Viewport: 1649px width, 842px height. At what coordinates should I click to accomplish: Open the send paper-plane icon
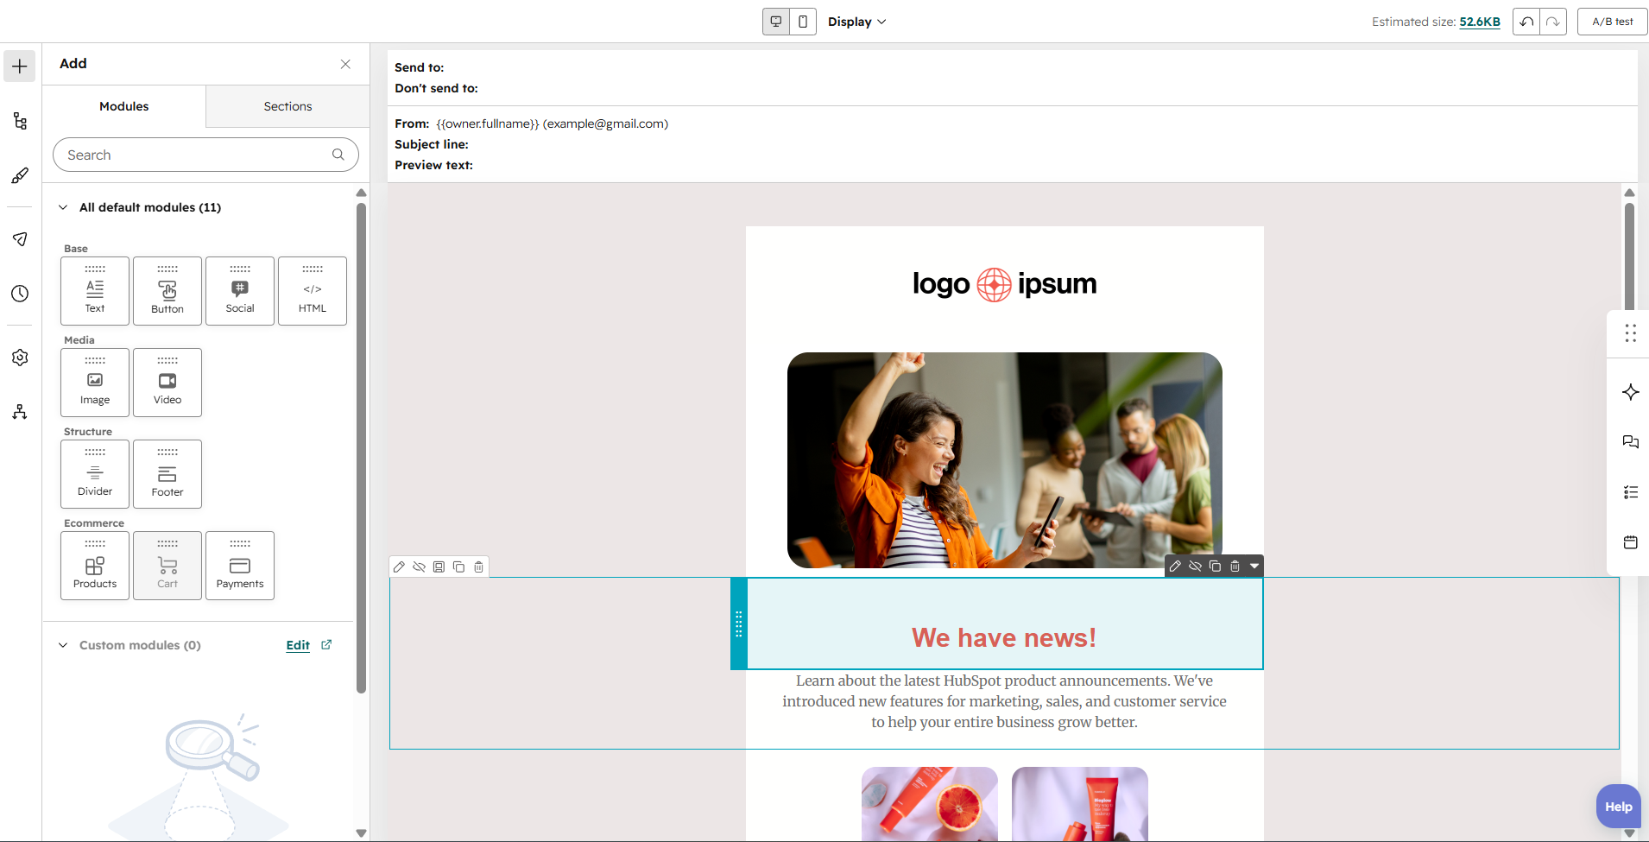coord(20,239)
